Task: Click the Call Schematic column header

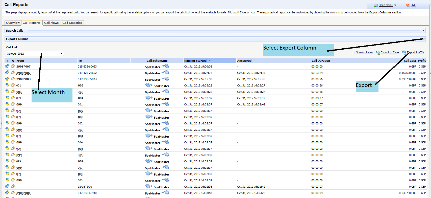Action: pos(157,61)
